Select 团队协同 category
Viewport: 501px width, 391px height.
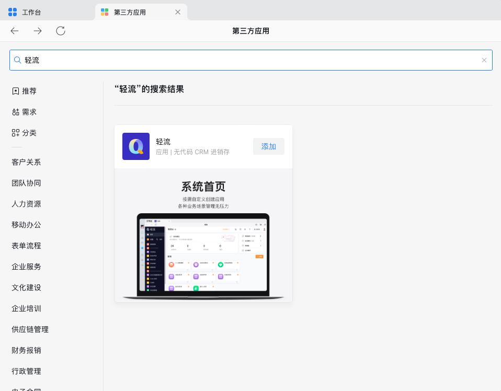(26, 183)
